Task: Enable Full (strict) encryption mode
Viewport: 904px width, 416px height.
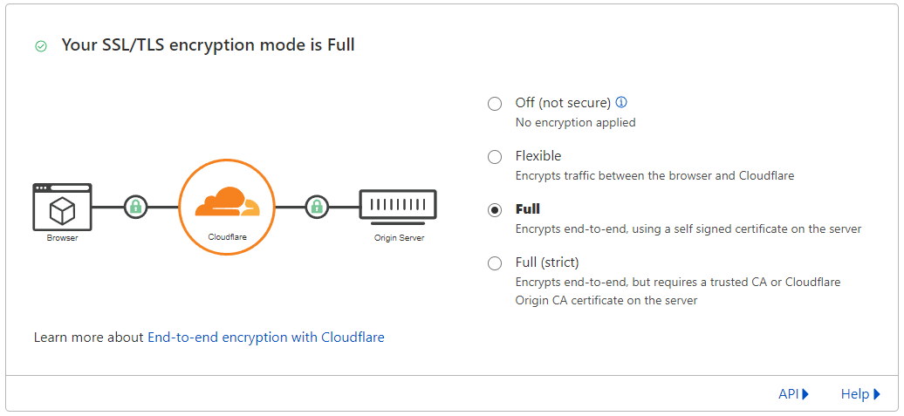Action: coord(495,263)
